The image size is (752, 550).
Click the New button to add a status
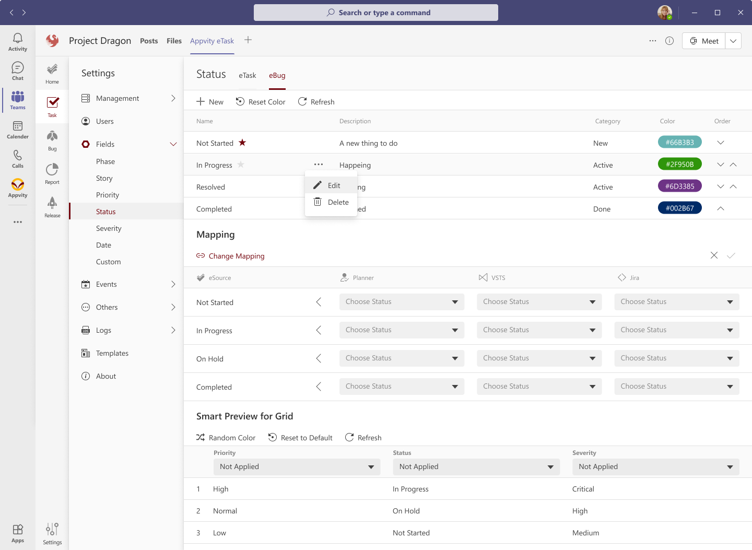pos(209,101)
